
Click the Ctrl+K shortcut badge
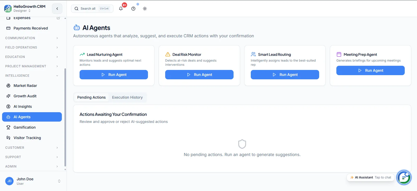[x=104, y=9]
